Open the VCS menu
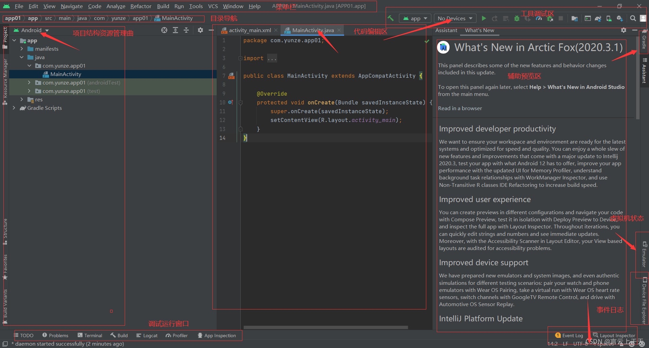 coord(213,6)
